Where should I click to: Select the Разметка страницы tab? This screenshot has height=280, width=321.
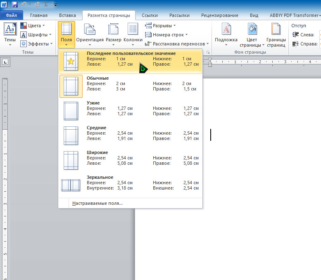109,15
